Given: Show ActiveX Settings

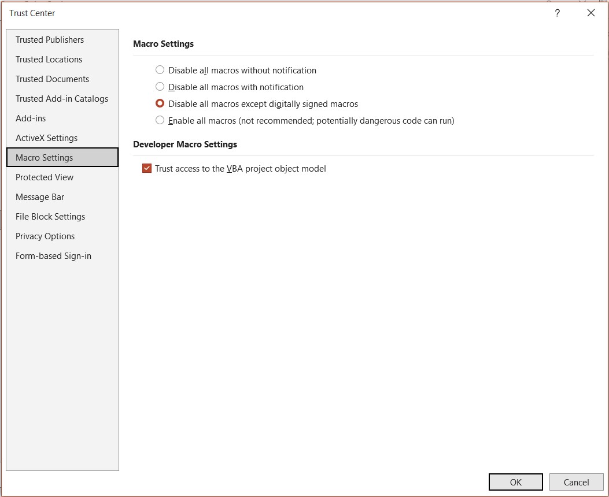Looking at the screenshot, I should tap(46, 138).
